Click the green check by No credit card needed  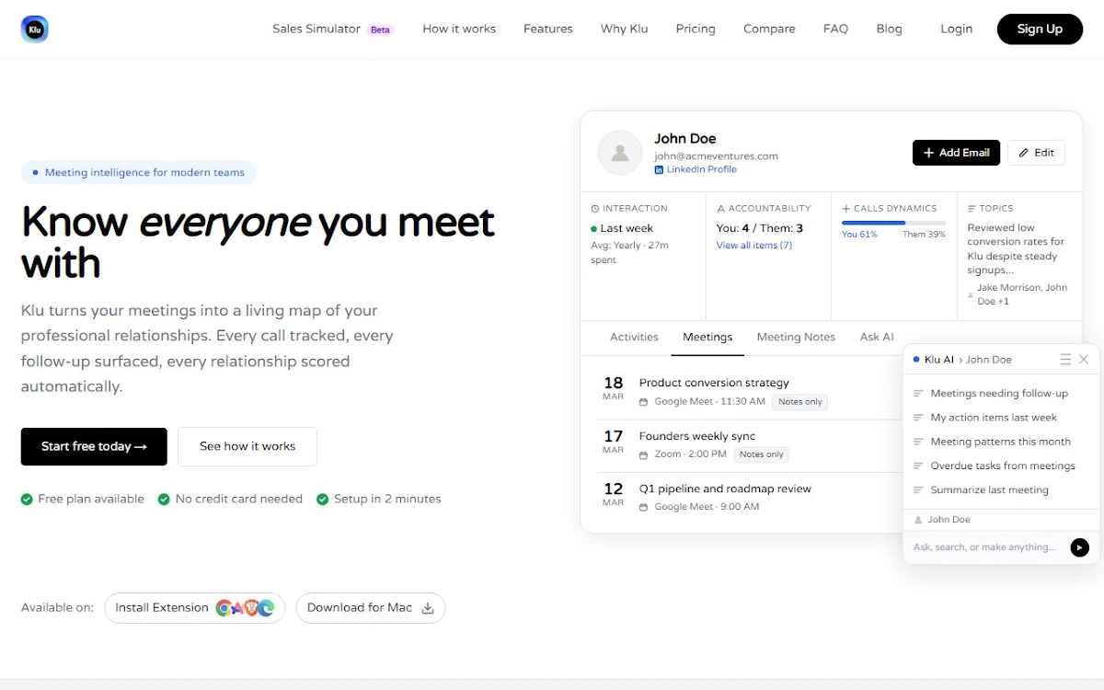(164, 500)
